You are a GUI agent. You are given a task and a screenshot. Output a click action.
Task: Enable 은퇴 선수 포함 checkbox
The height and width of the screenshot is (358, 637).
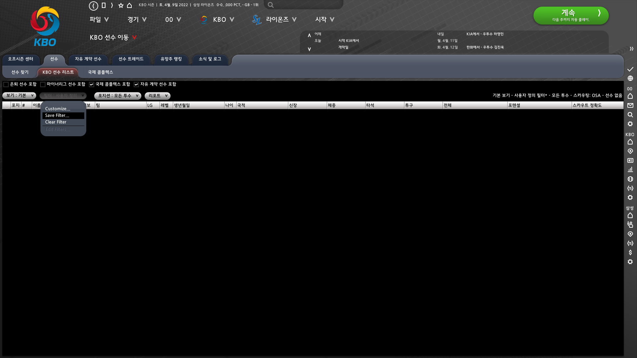pyautogui.click(x=6, y=85)
